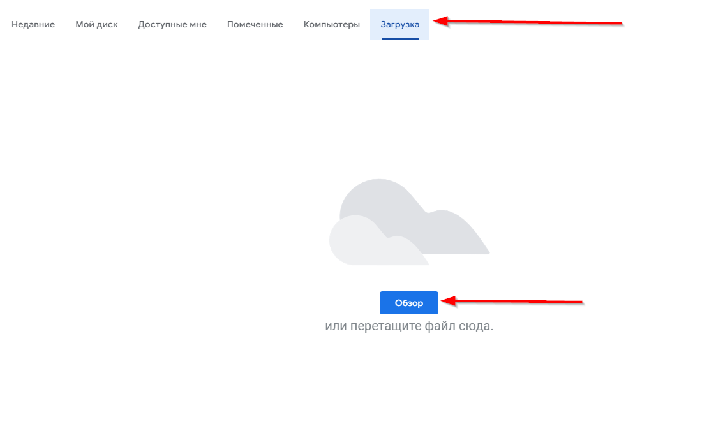The width and height of the screenshot is (716, 422).
Task: Open the Недавние tab
Action: click(33, 25)
